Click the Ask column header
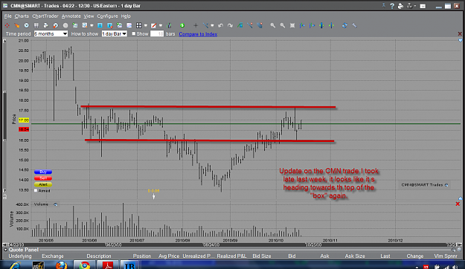Screen dimensions: 465x269 [324, 256]
